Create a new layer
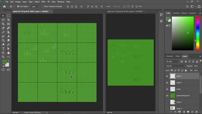Screen dimensions: 202x114 click(x=192, y=112)
